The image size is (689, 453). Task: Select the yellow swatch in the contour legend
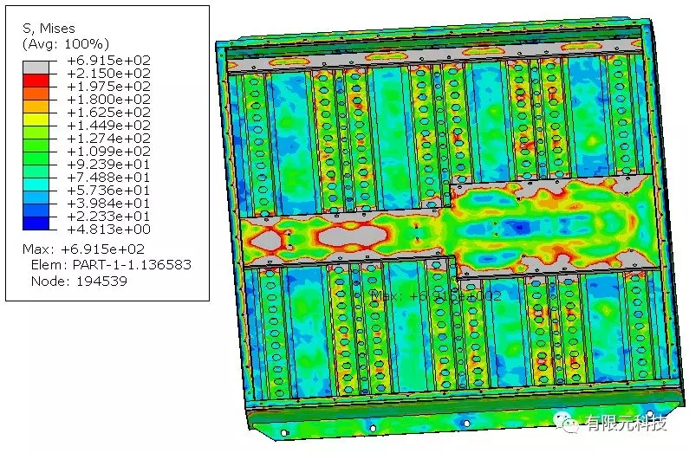pos(36,119)
